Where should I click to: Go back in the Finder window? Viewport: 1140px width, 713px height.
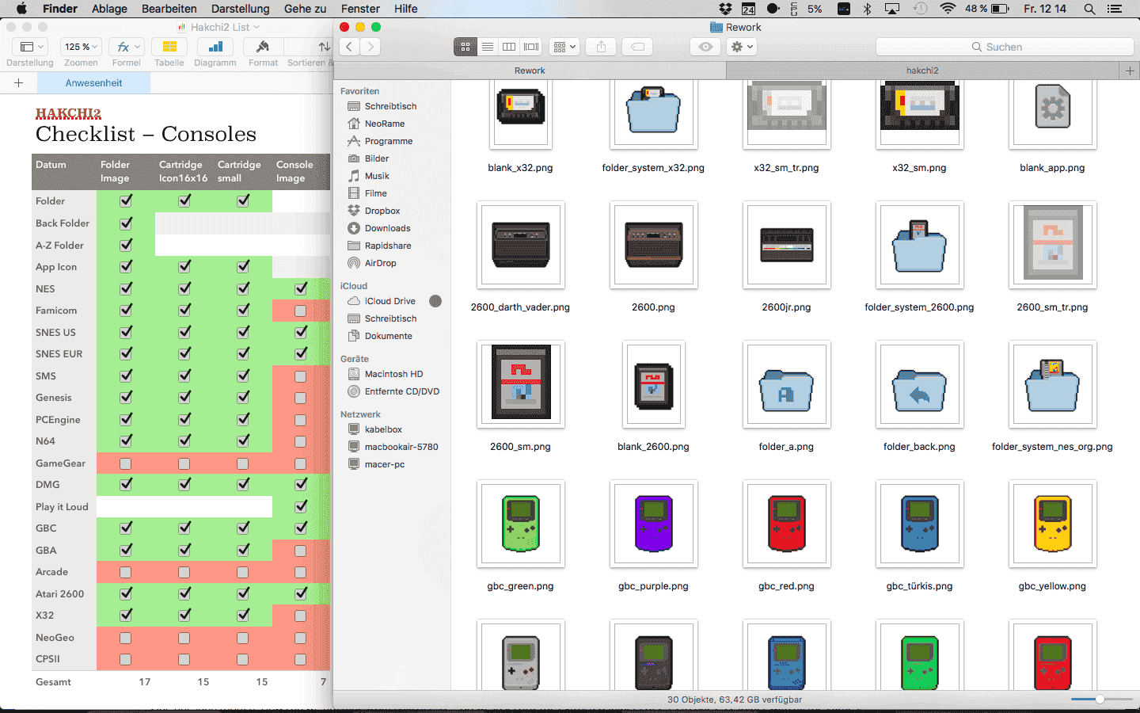[349, 47]
